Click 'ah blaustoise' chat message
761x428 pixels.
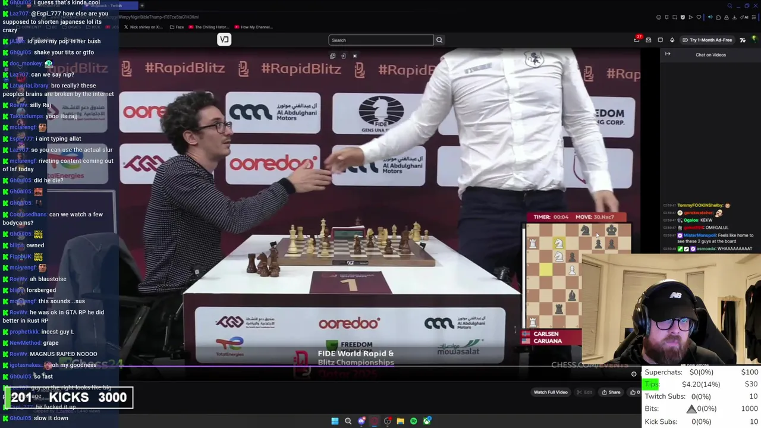click(48, 279)
